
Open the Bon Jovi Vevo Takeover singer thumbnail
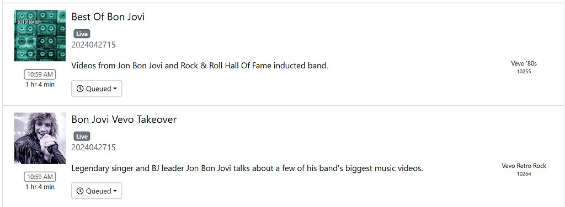pos(40,138)
